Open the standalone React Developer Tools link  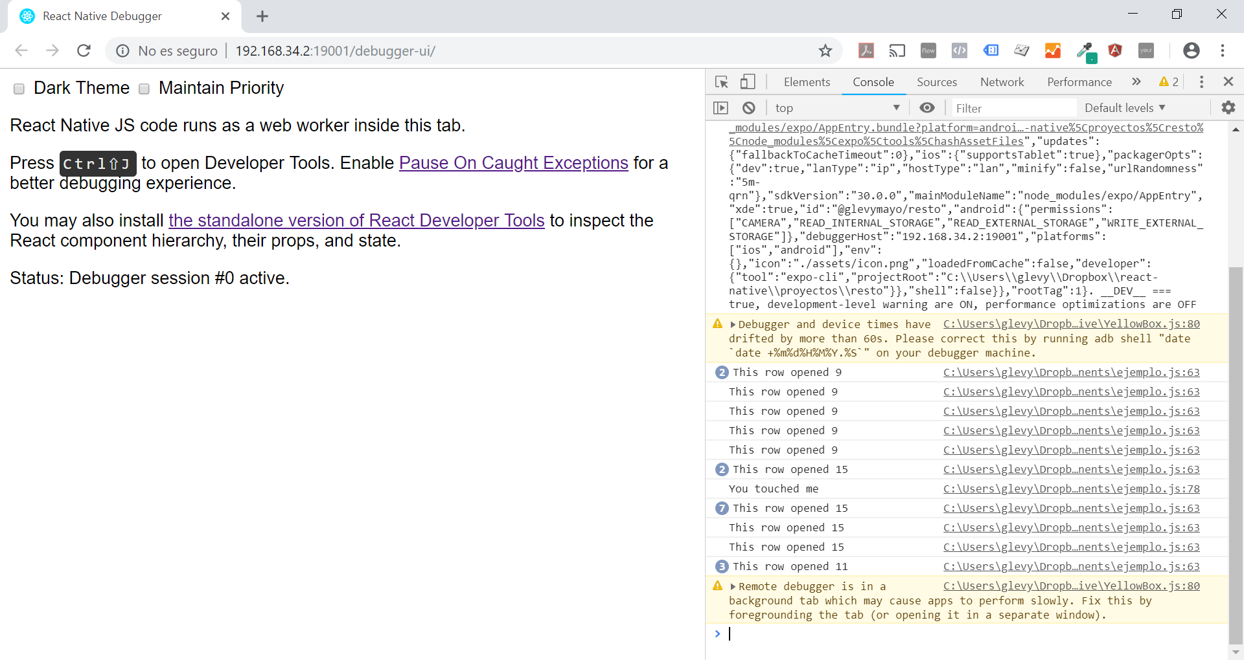click(356, 220)
